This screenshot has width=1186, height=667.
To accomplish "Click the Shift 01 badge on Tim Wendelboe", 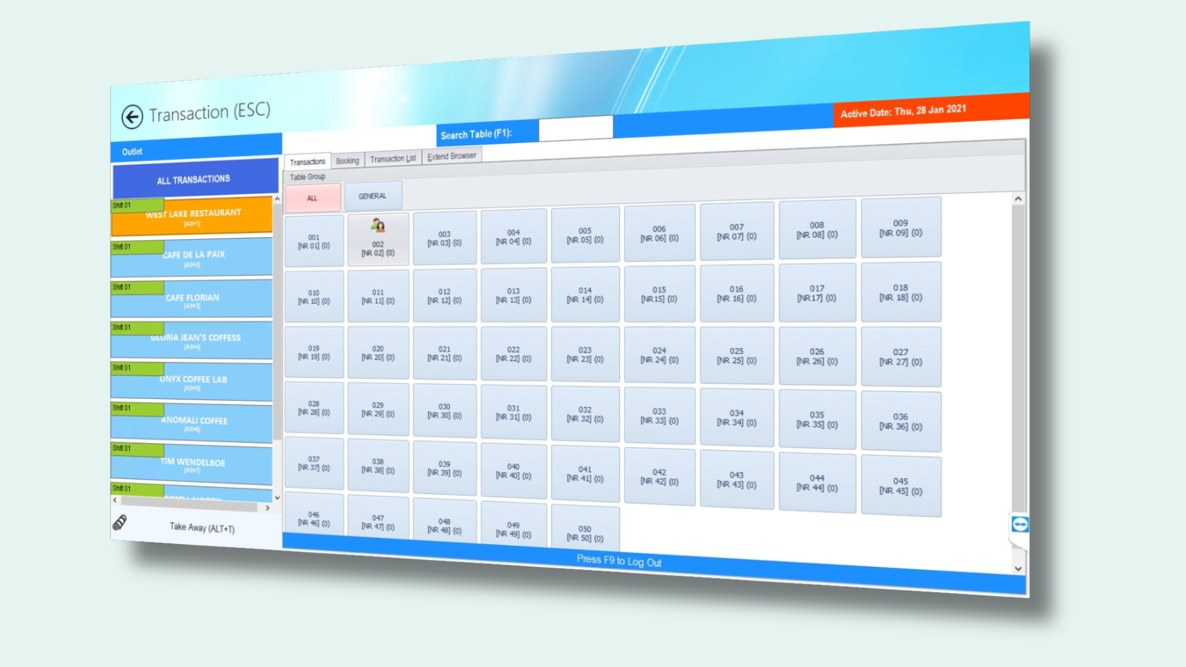I will 136,449.
